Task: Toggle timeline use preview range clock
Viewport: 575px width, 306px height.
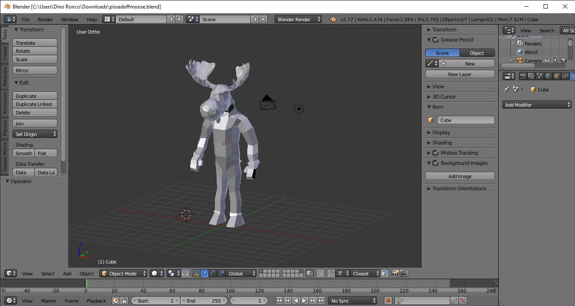Action: click(x=116, y=300)
